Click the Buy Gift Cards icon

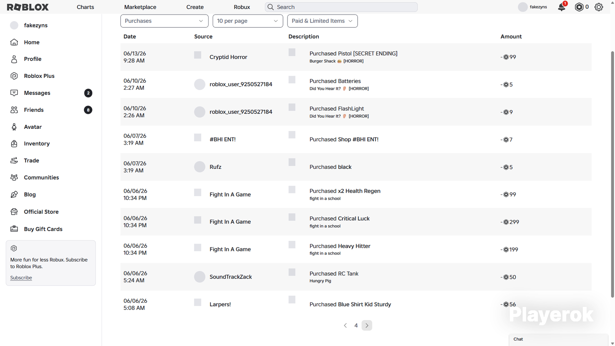[x=14, y=229]
